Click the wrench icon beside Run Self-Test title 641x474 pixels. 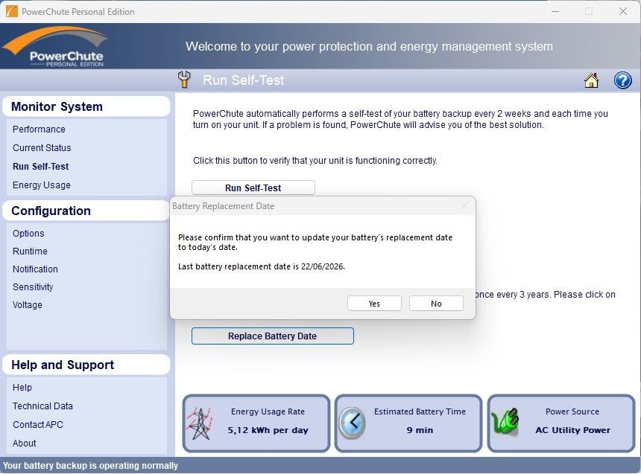(x=184, y=79)
